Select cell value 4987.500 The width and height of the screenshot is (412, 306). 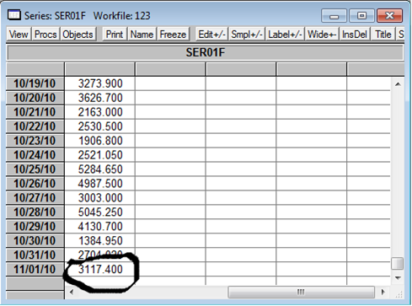click(100, 184)
